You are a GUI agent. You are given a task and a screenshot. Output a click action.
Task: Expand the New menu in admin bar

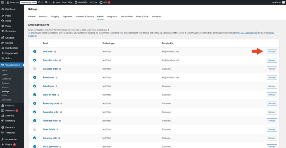pos(56,2)
